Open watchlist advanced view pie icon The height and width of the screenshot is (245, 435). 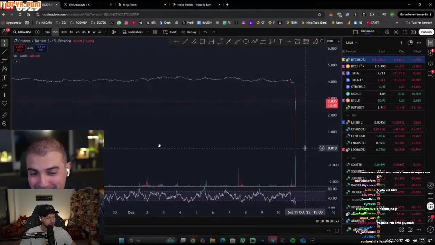pos(410,43)
